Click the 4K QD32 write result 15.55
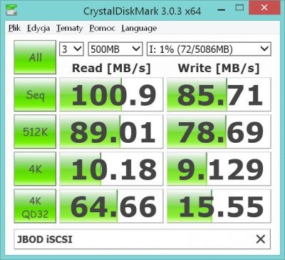The image size is (285, 260). coord(219,206)
